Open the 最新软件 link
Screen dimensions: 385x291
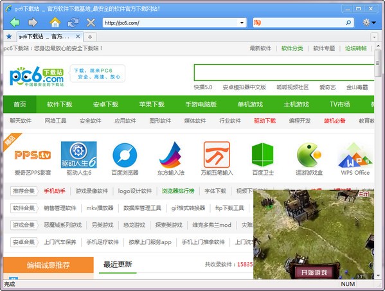[x=260, y=48]
